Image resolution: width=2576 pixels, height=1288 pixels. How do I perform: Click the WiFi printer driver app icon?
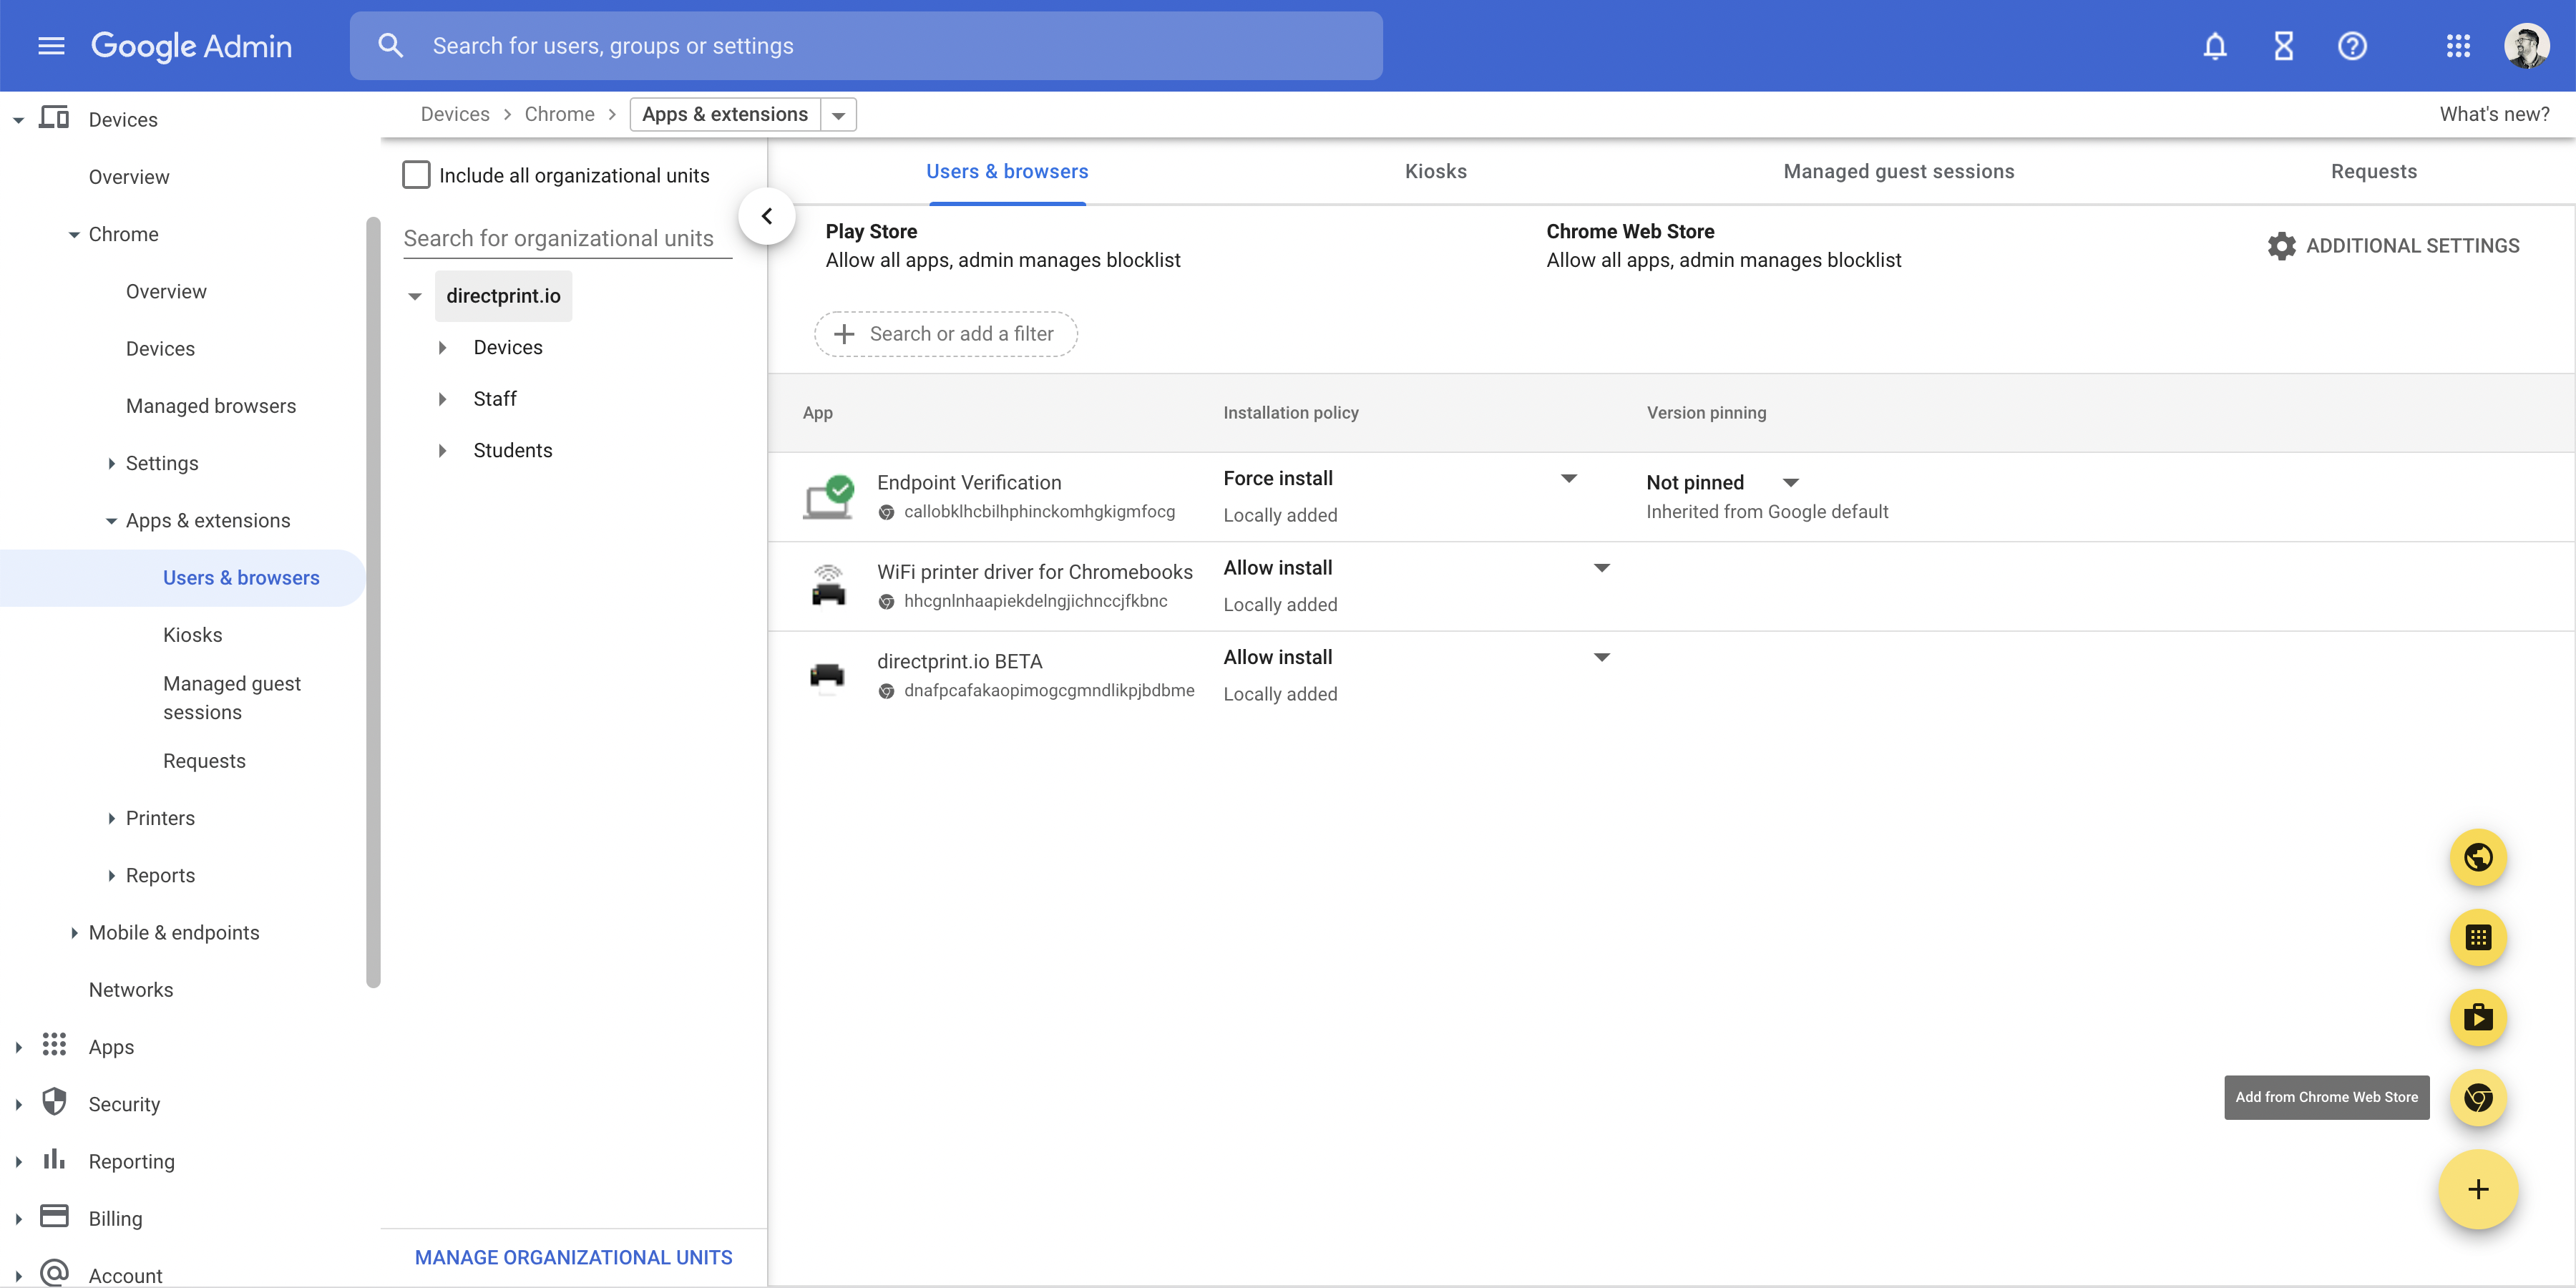click(828, 586)
